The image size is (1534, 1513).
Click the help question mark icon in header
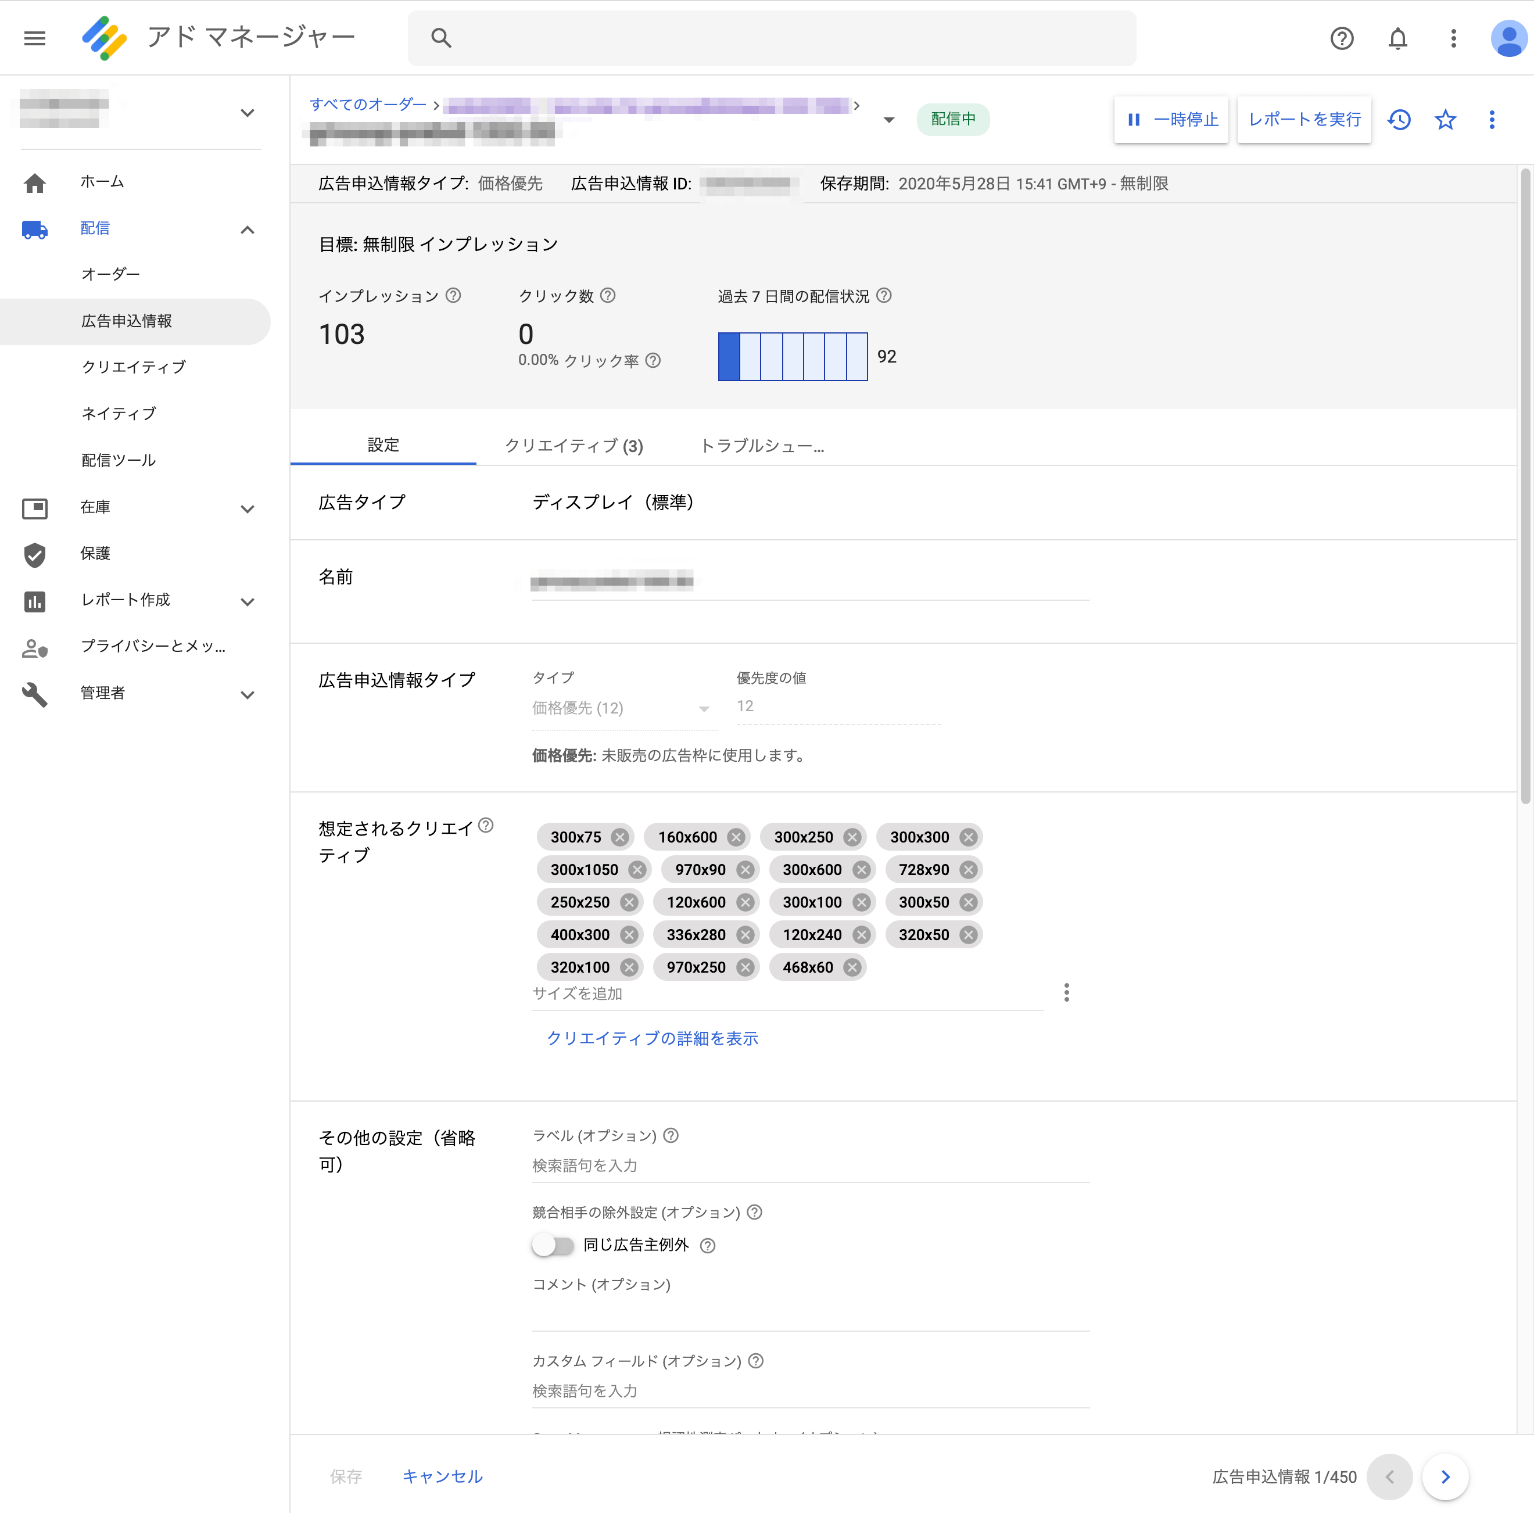1341,38
